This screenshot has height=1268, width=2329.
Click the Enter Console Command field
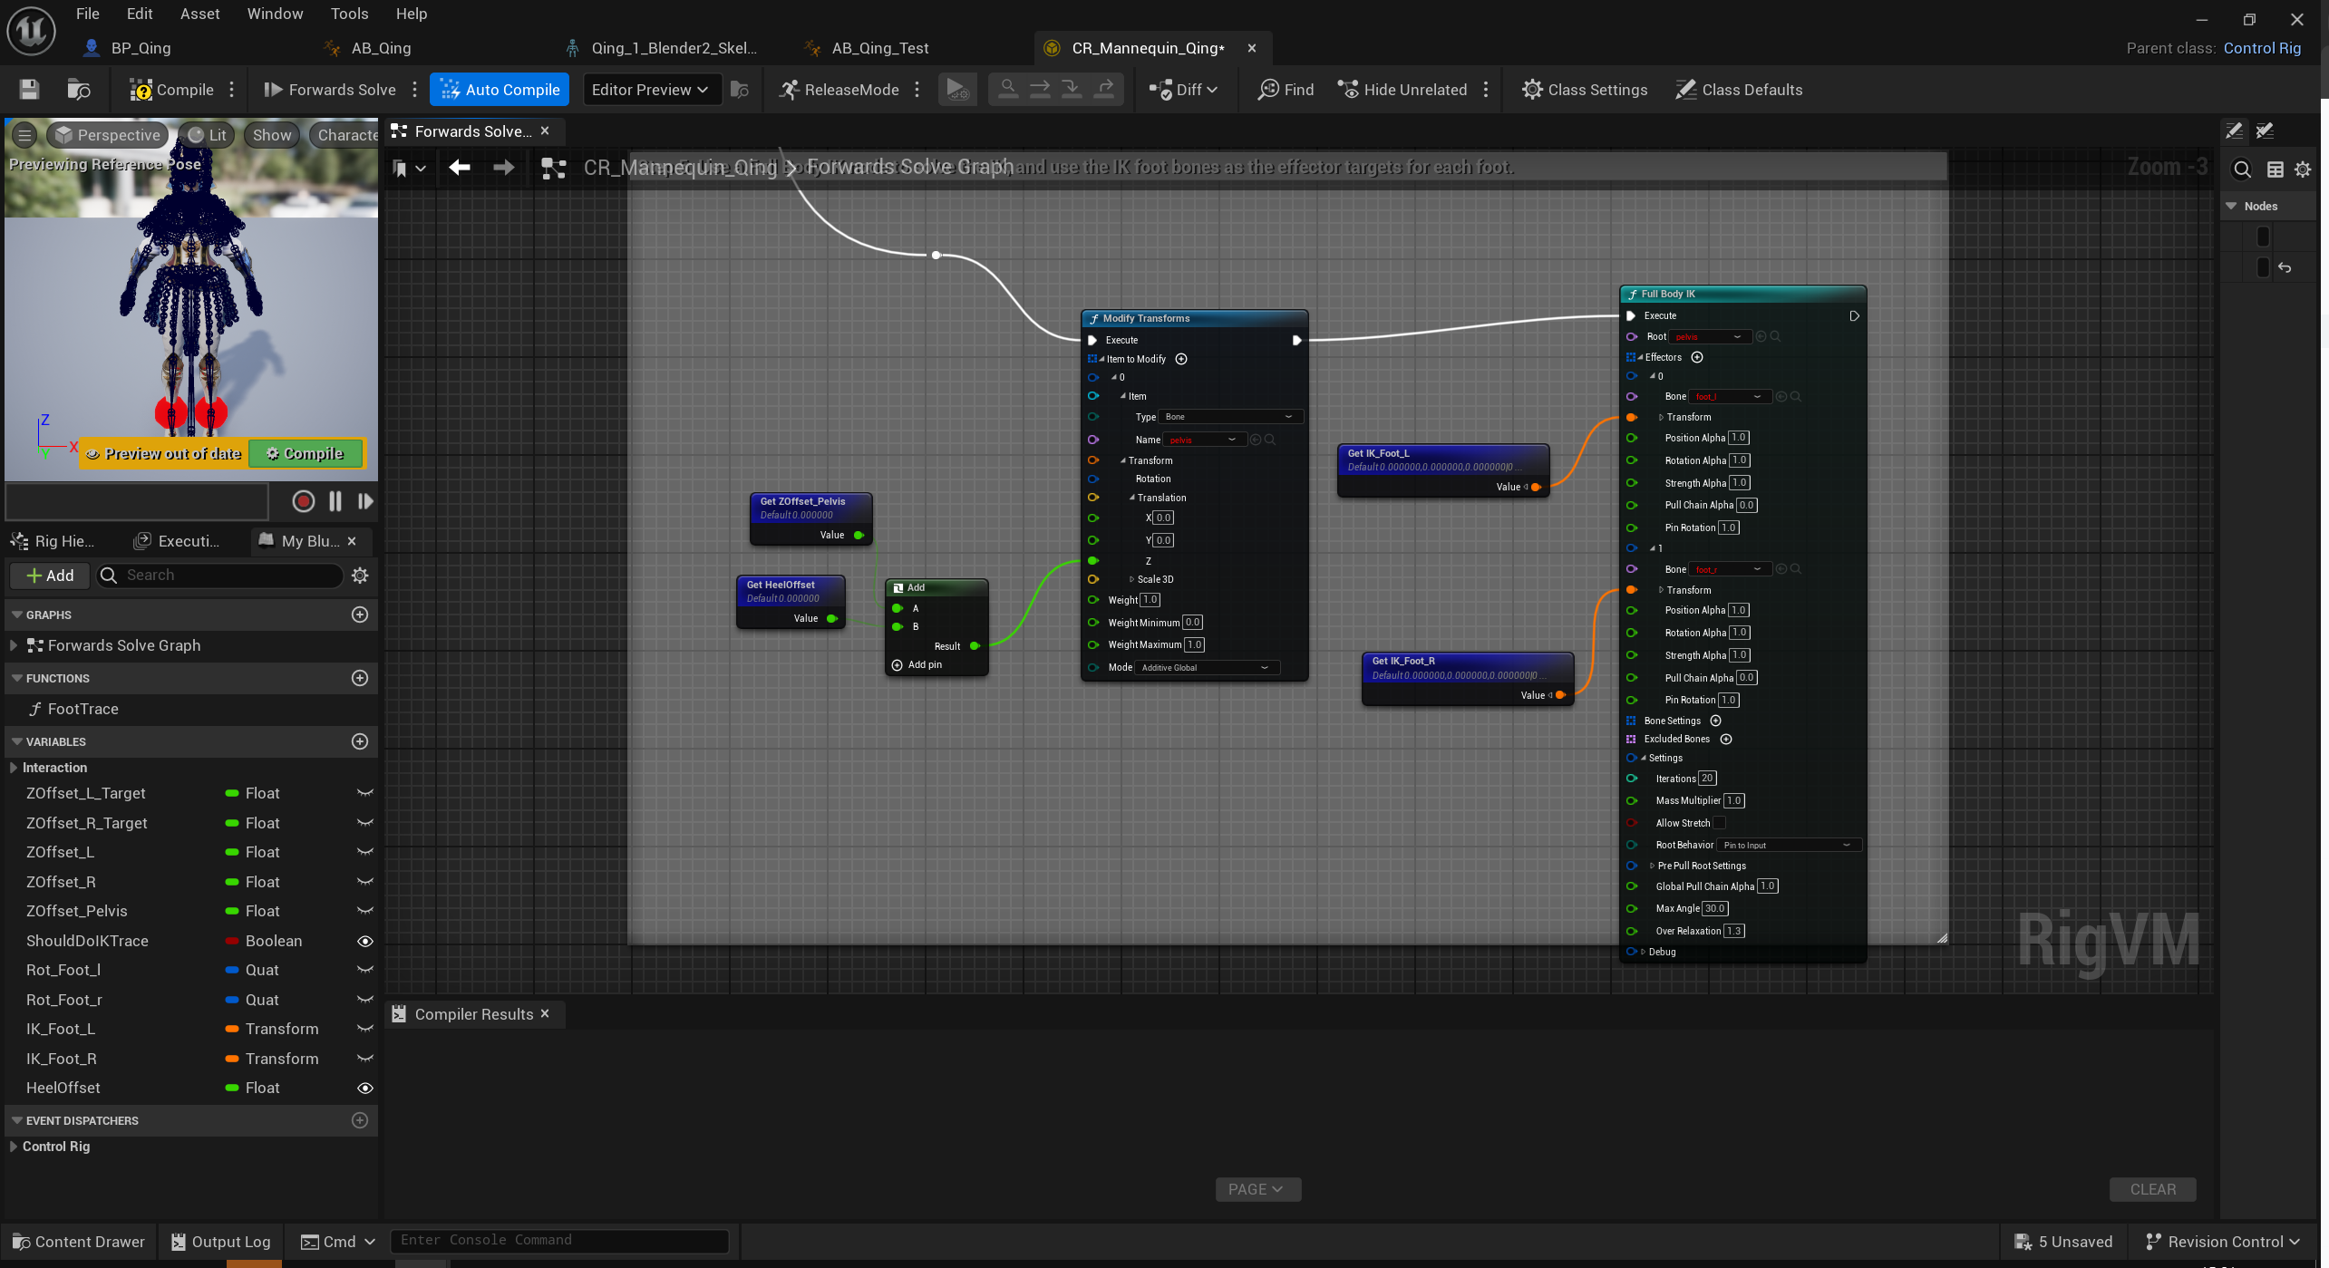point(558,1240)
